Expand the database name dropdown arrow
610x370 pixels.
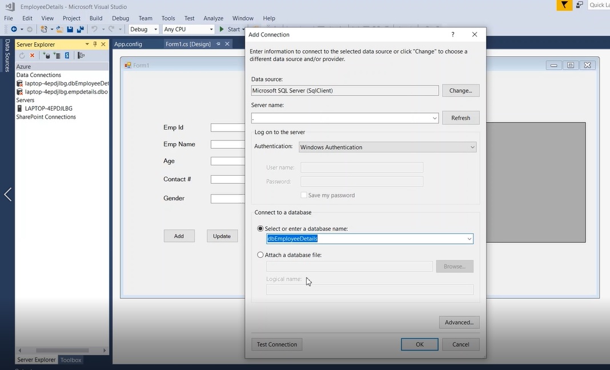[469, 239]
